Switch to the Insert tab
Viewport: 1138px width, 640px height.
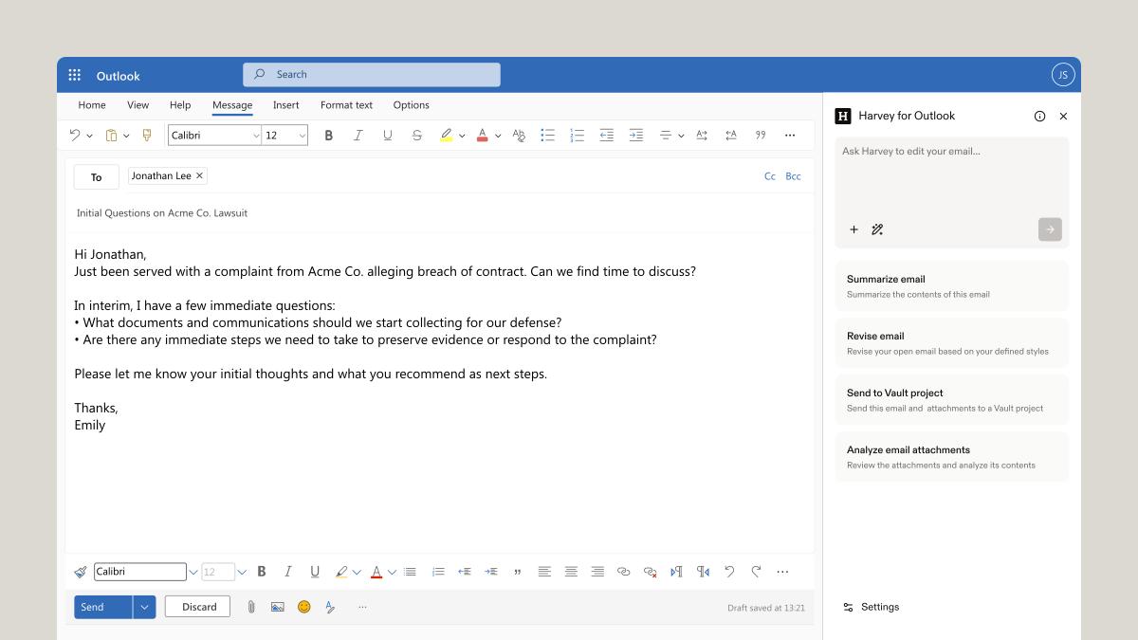(285, 105)
